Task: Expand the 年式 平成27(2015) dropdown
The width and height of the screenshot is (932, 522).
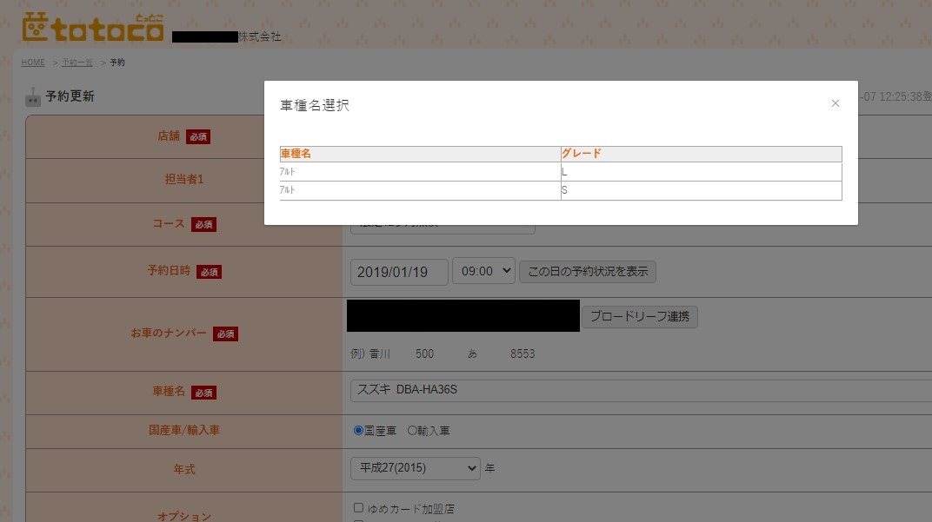Action: (415, 468)
